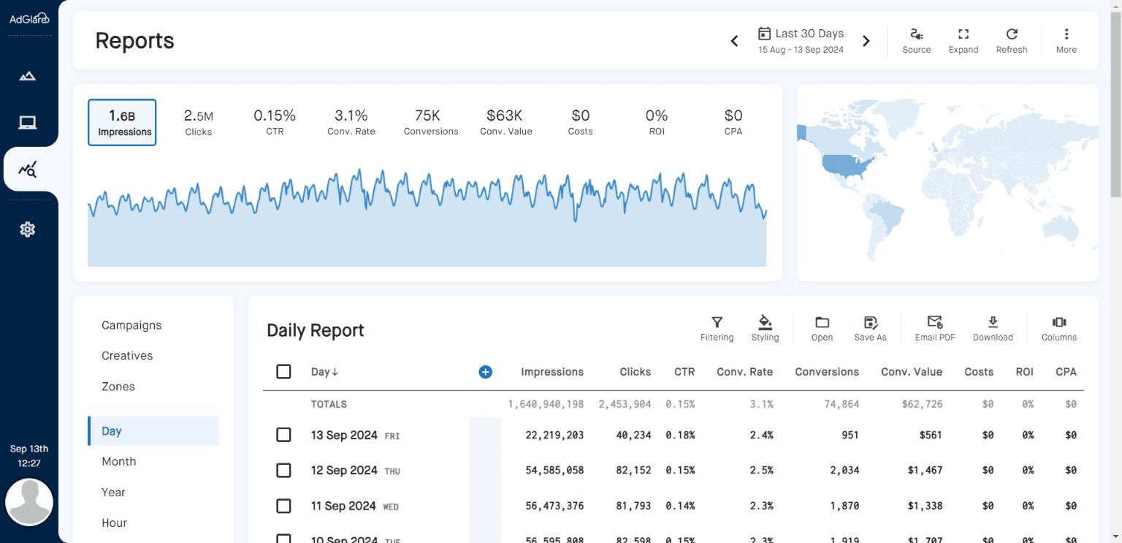The height and width of the screenshot is (543, 1122).
Task: Click the blue plus button next to Day column
Action: pos(485,372)
